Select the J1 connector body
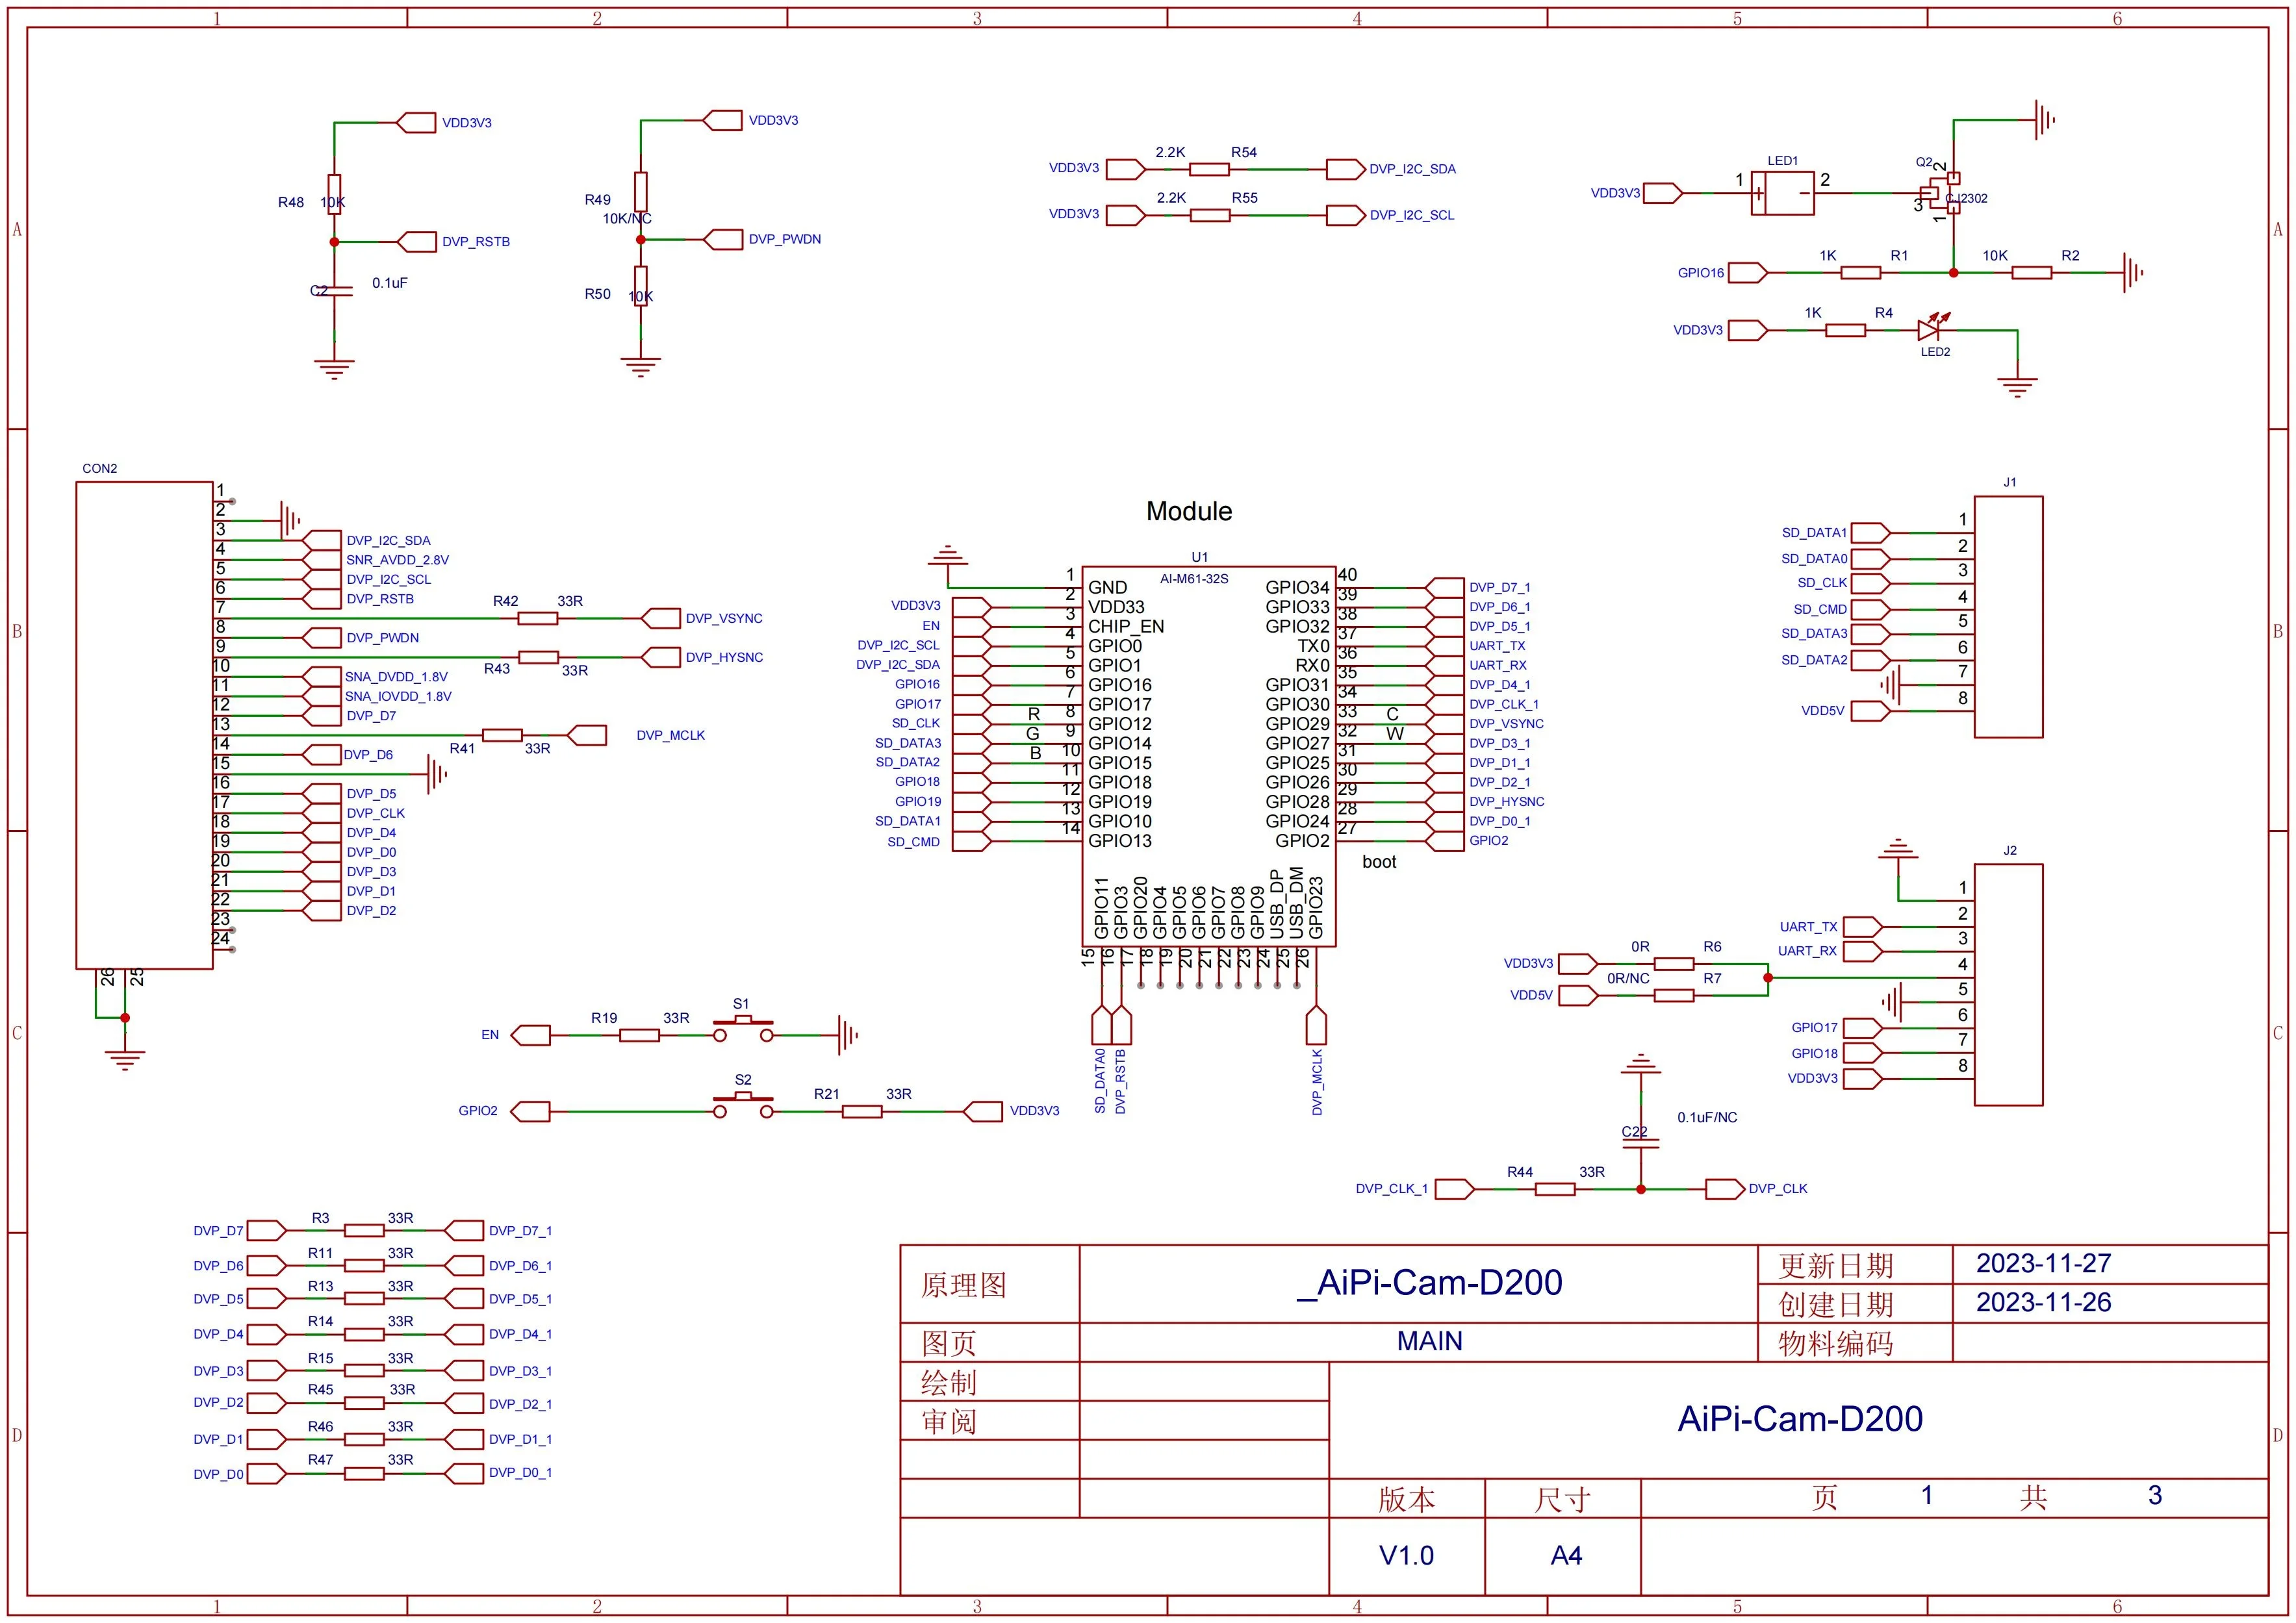2296x1623 pixels. (x=2008, y=616)
